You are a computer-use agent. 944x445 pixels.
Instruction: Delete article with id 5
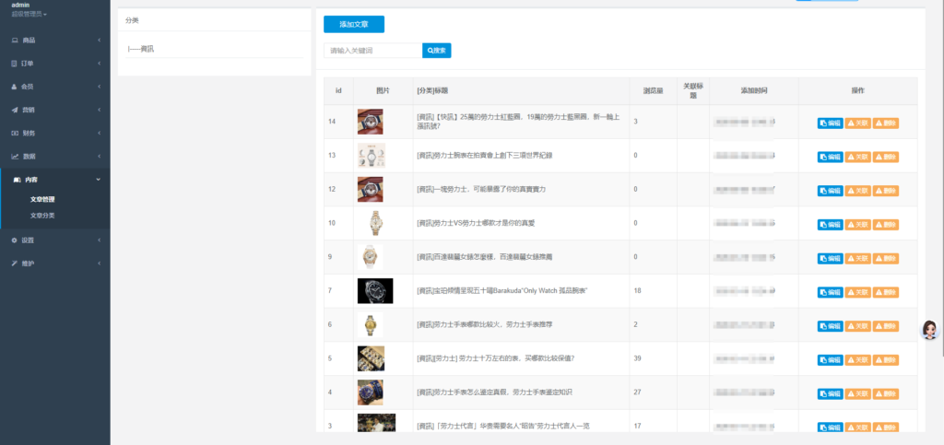click(886, 359)
